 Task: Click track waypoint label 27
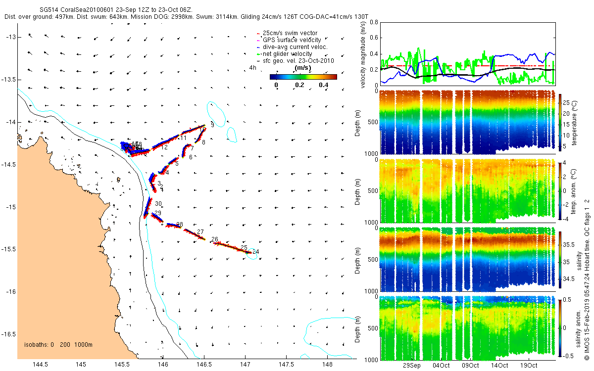[200, 232]
